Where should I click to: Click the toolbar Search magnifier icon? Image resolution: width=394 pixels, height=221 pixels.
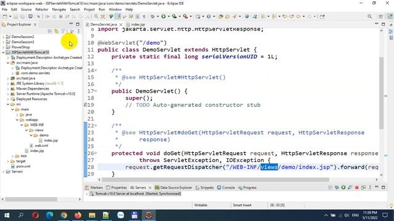pyautogui.click(x=369, y=17)
